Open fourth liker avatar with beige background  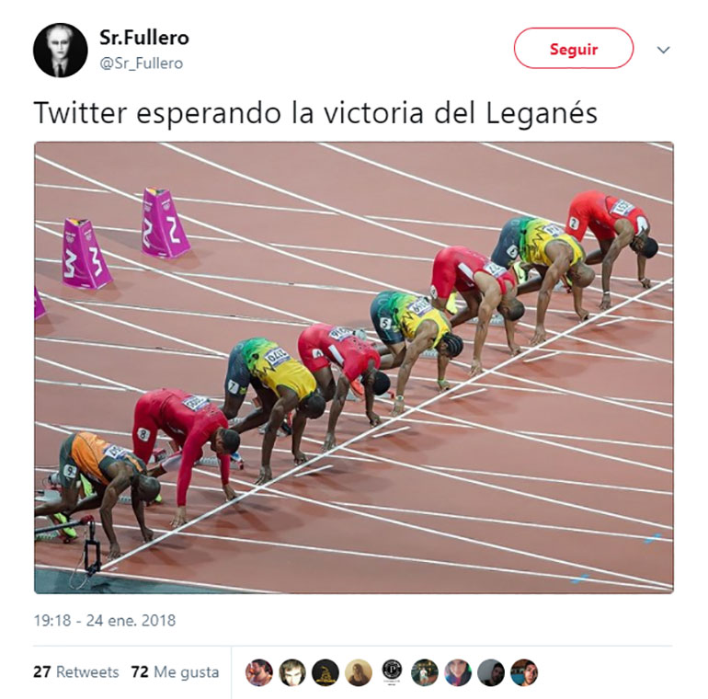[359, 672]
